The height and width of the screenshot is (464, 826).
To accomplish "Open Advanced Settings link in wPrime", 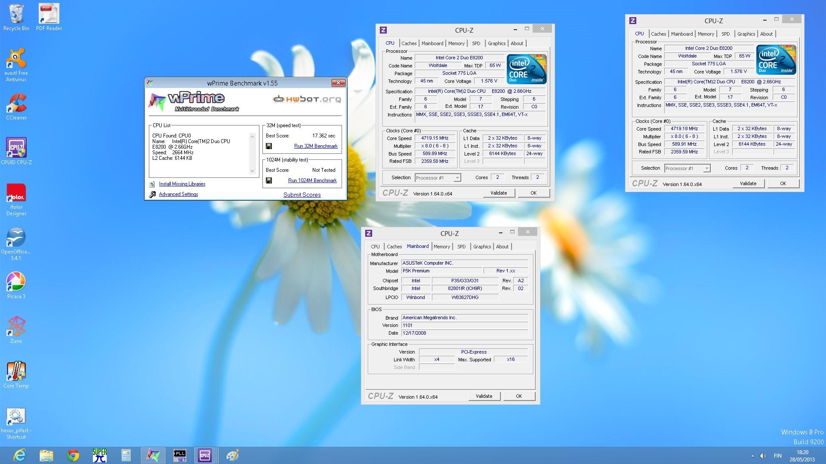I will click(x=179, y=194).
